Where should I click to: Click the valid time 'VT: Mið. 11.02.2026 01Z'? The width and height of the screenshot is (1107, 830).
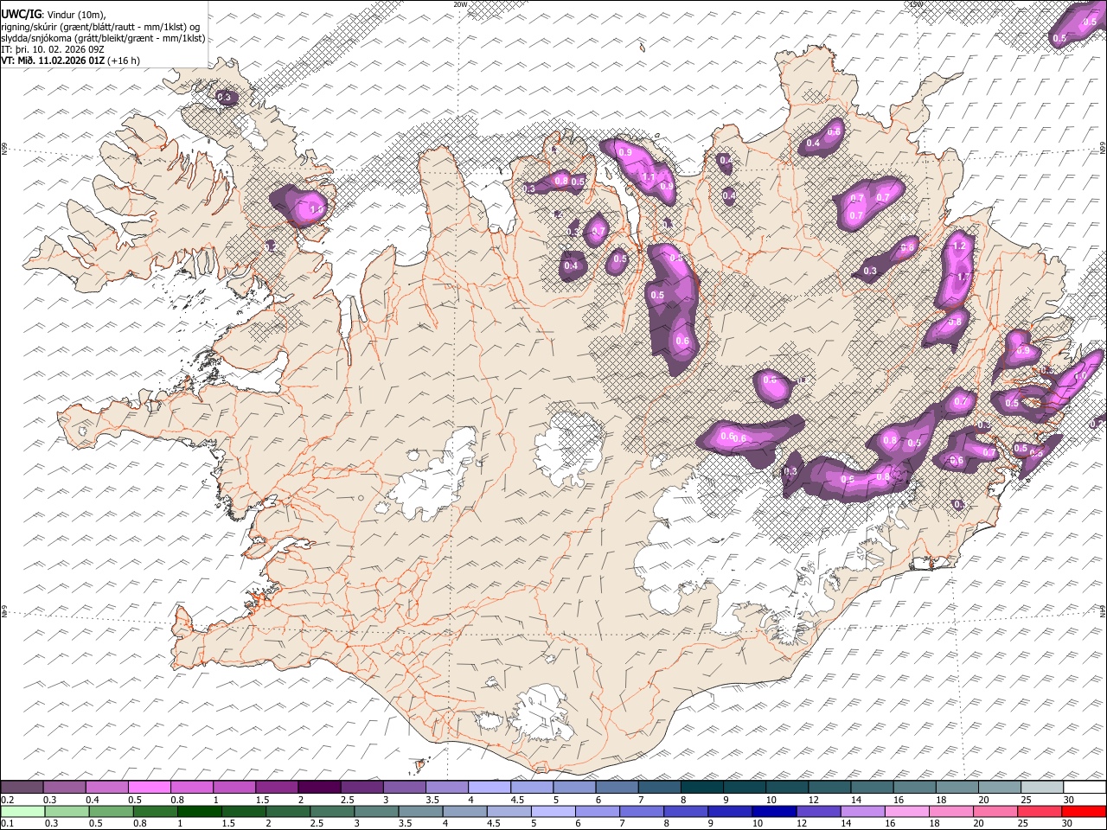click(x=53, y=61)
